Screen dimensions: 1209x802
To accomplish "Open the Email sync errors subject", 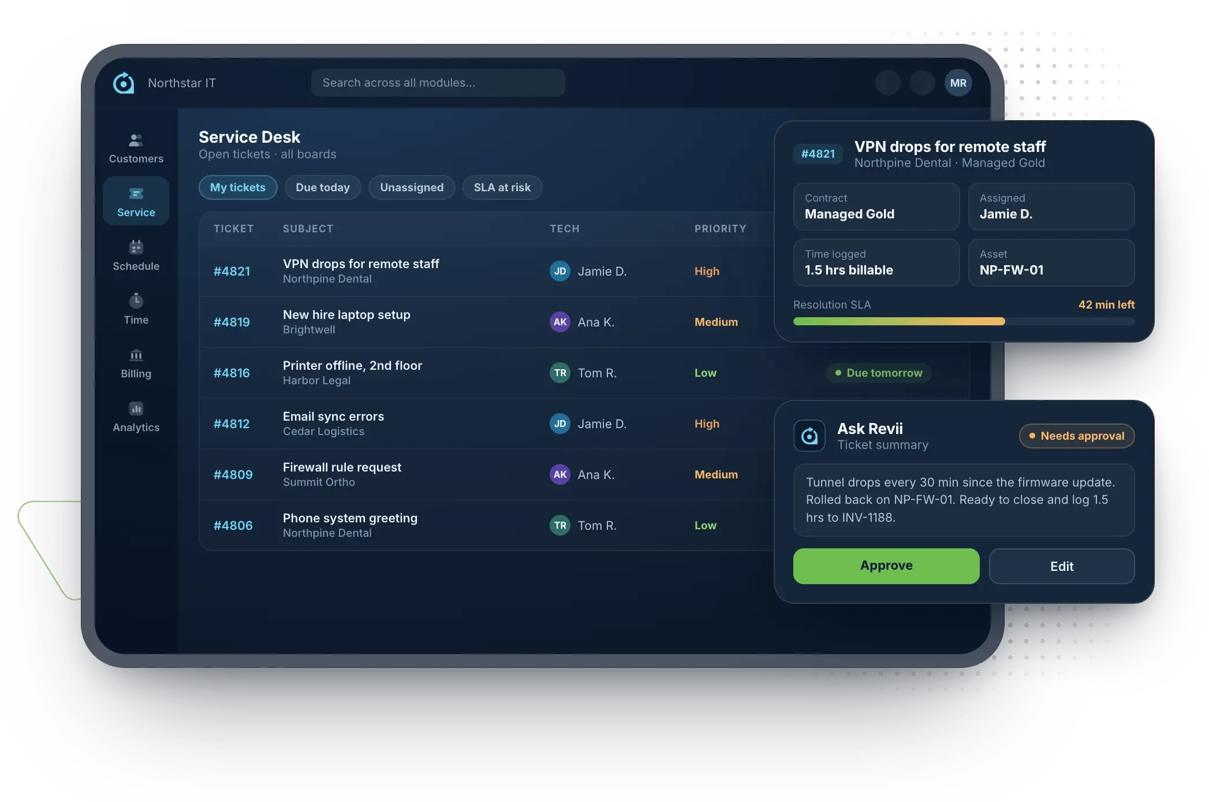I will tap(333, 416).
